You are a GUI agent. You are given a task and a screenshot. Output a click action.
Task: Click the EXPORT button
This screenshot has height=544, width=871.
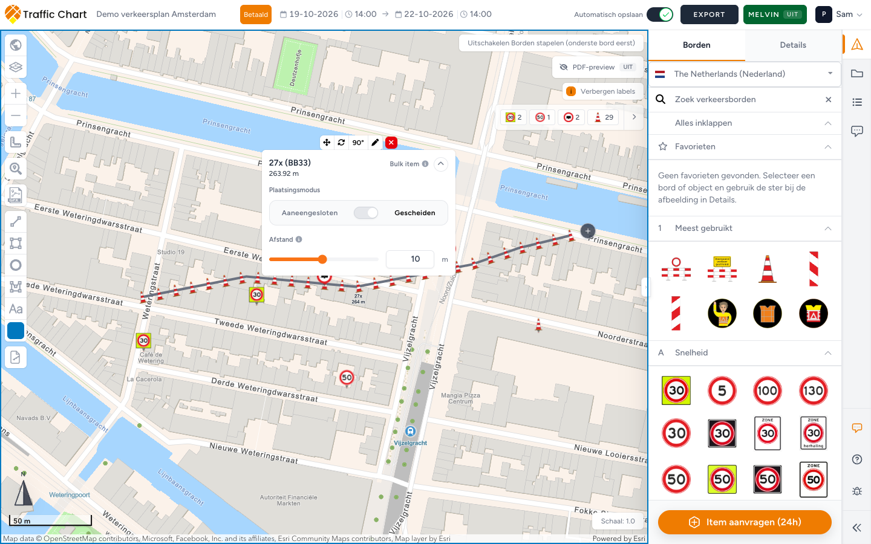pos(709,15)
